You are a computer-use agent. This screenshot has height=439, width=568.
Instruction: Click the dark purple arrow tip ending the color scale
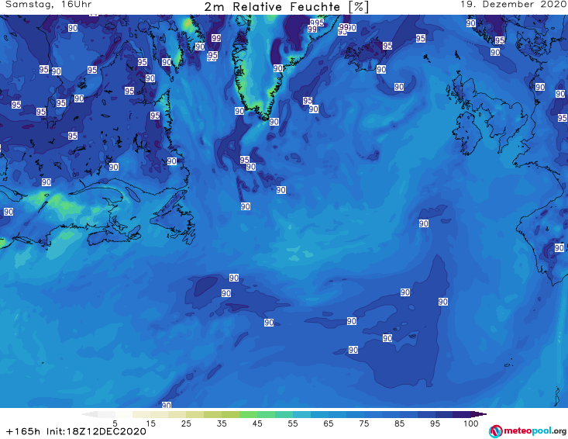479,414
